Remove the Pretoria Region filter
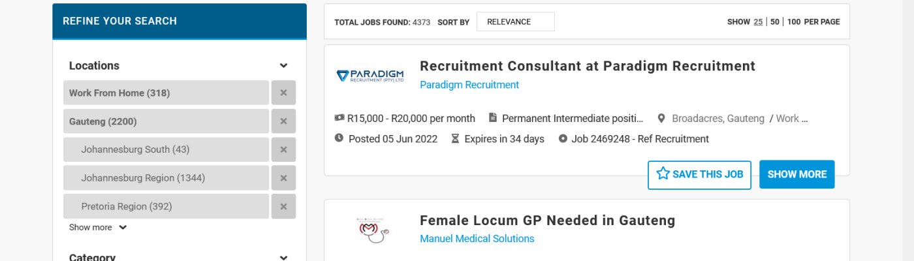This screenshot has height=261, width=914. [283, 206]
